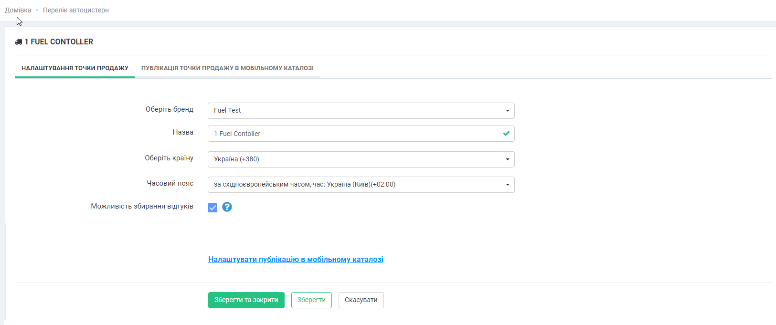Viewport: 776px width, 325px height.
Task: Cancel changes with the Скасувати button
Action: pos(361,300)
